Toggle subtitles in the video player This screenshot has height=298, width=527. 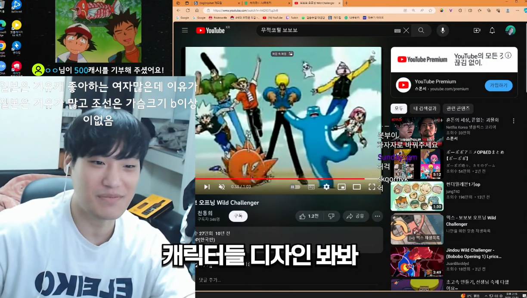(311, 187)
